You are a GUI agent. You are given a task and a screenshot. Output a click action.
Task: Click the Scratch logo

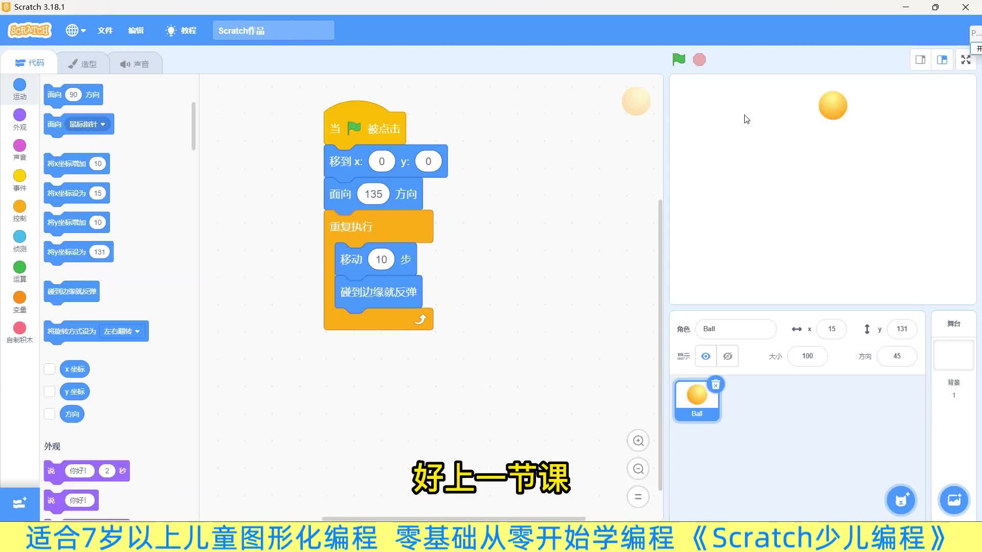pos(30,31)
